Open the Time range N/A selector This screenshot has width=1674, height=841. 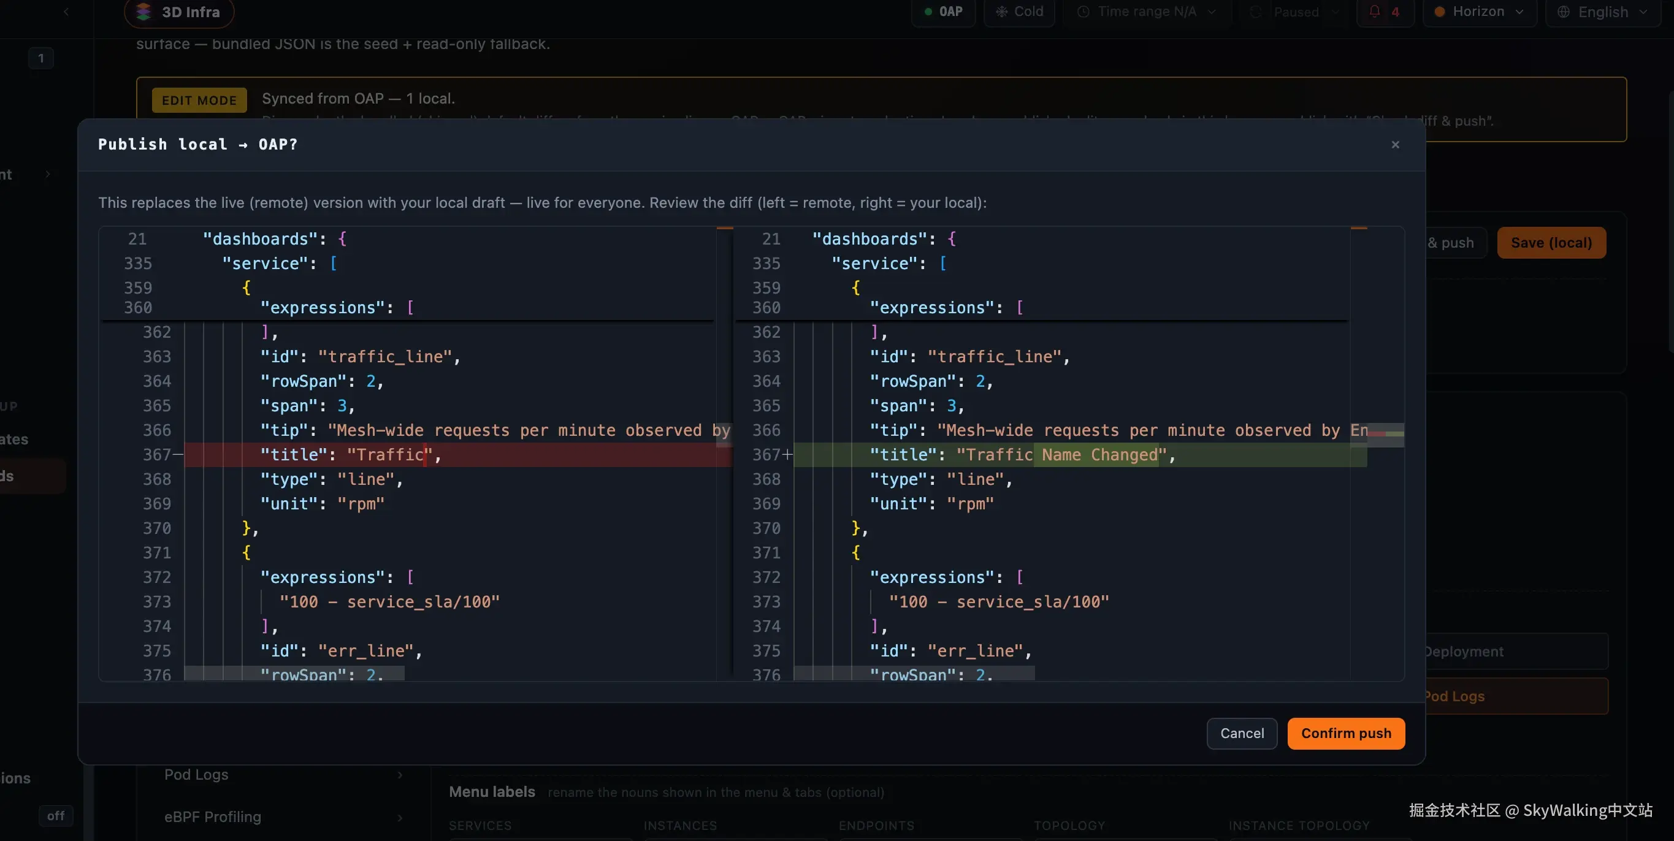[1146, 12]
